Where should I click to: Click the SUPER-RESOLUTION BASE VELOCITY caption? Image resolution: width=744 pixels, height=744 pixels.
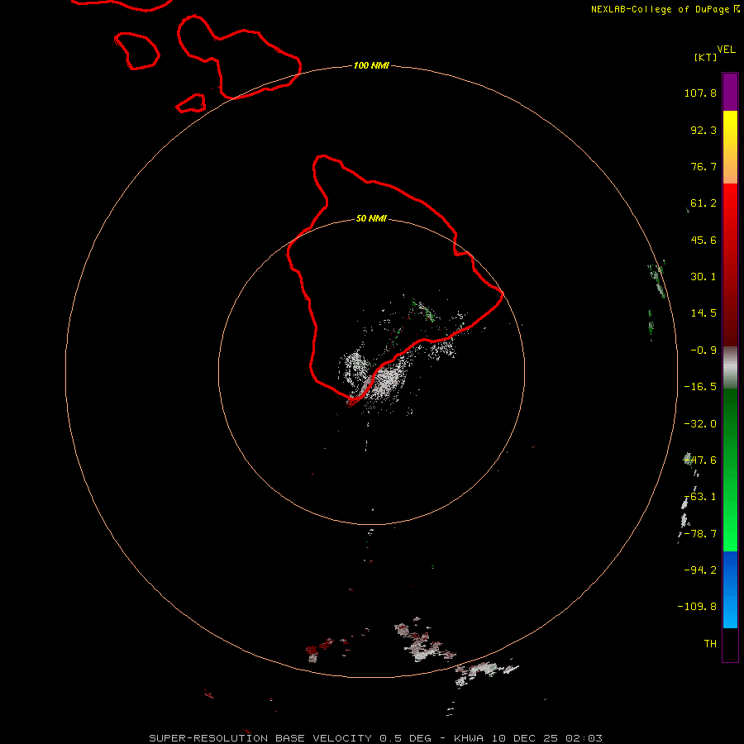tap(260, 738)
